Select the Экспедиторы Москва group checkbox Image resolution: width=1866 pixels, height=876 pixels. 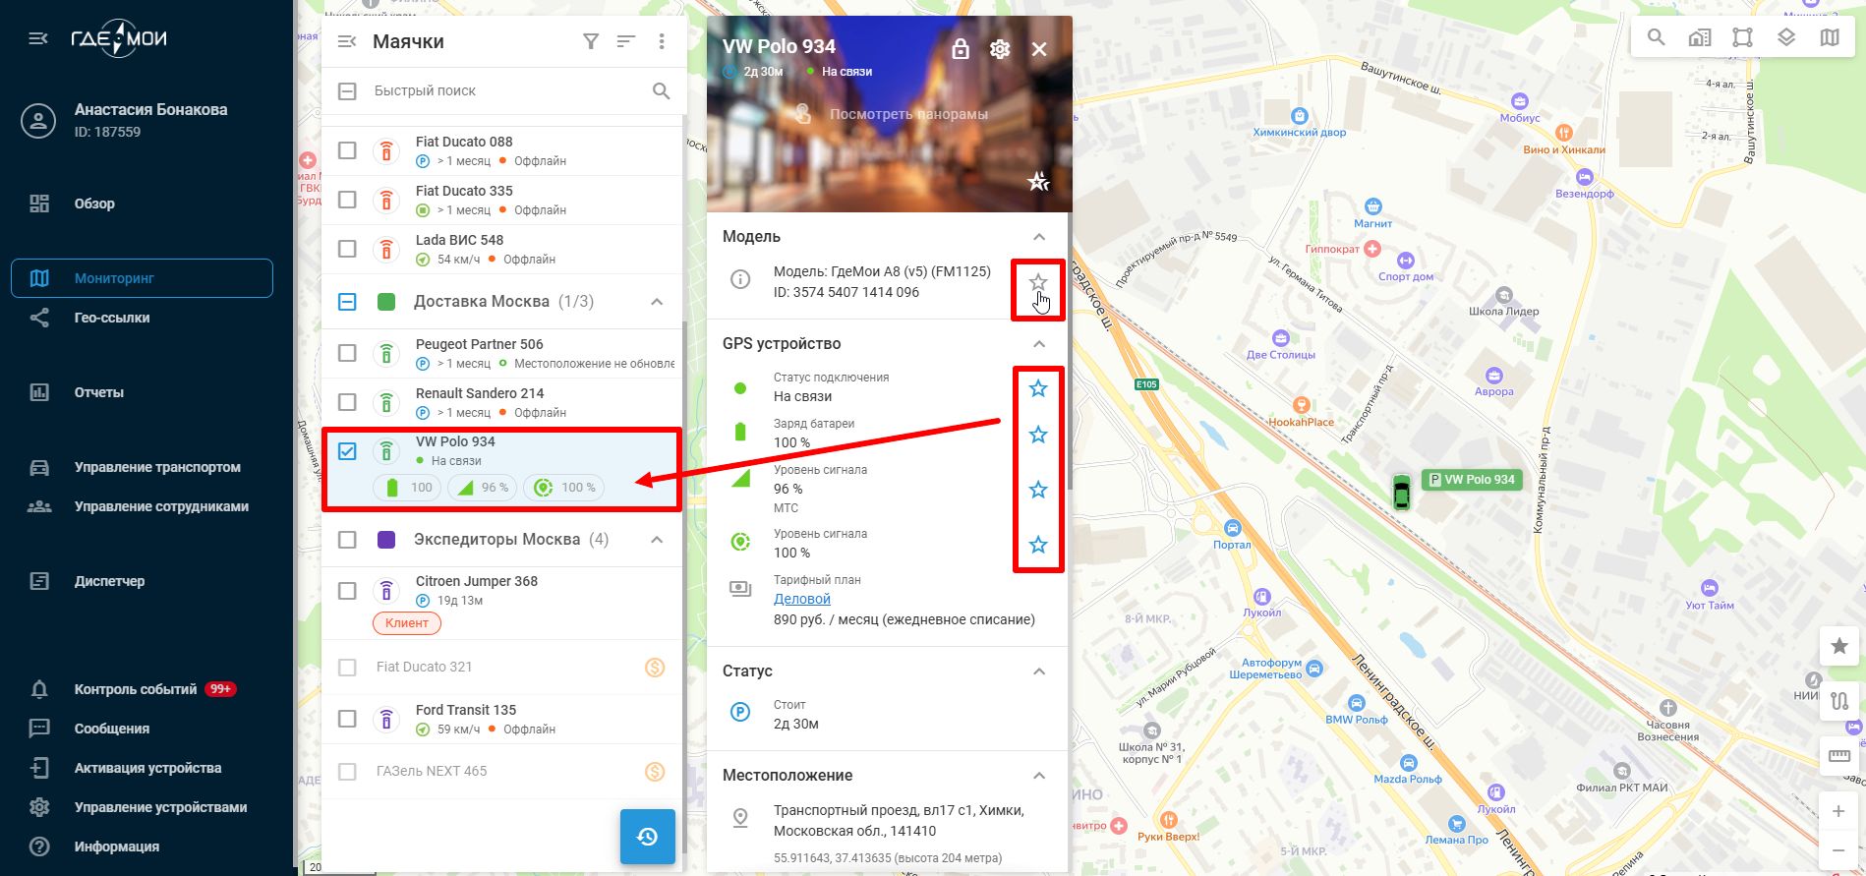point(347,540)
